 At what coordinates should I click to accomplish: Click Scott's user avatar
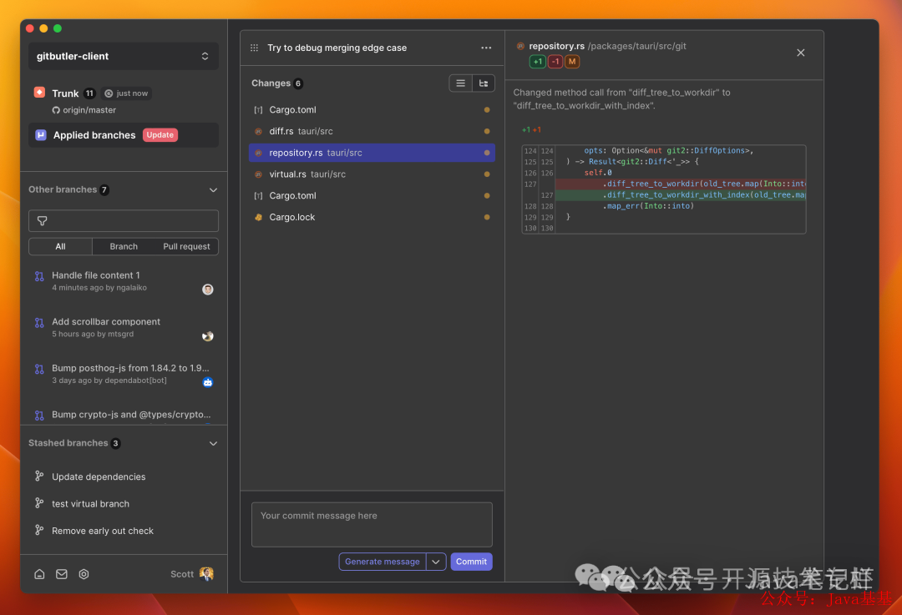(x=206, y=573)
